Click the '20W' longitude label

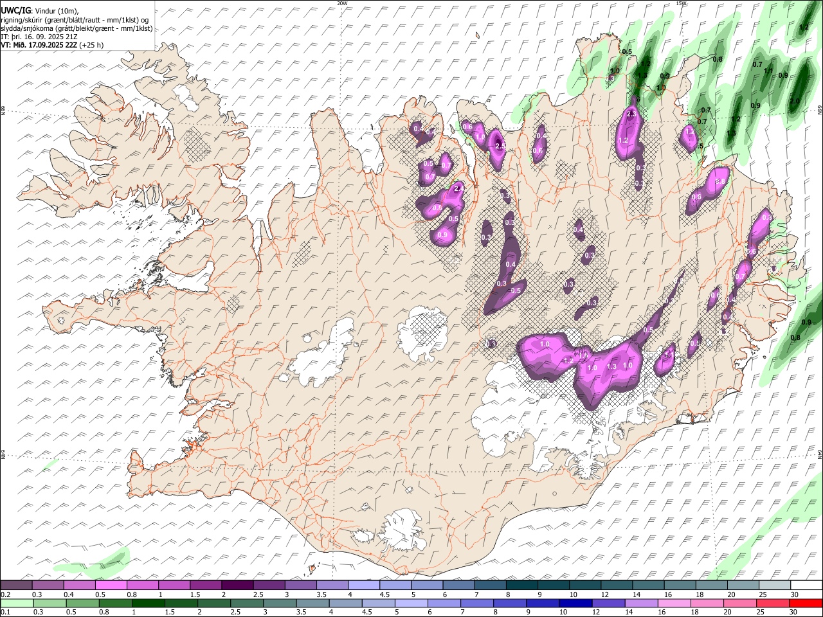(x=342, y=3)
